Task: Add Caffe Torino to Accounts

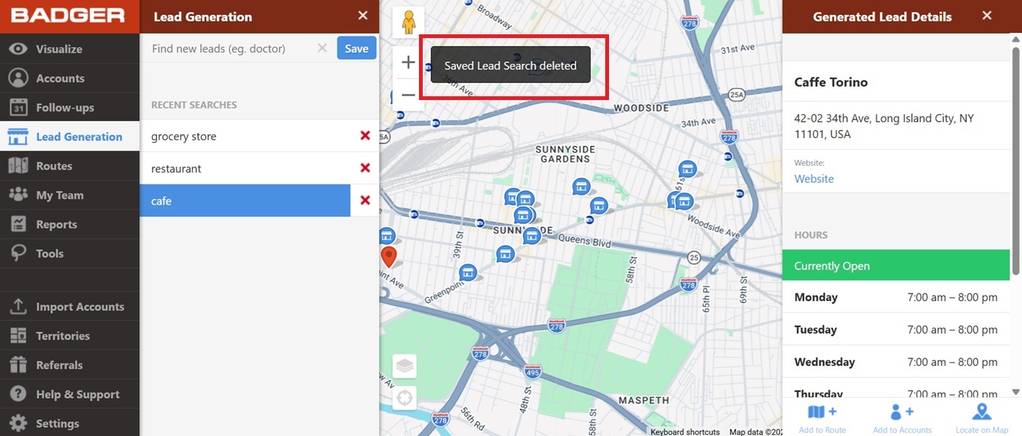Action: tap(902, 418)
